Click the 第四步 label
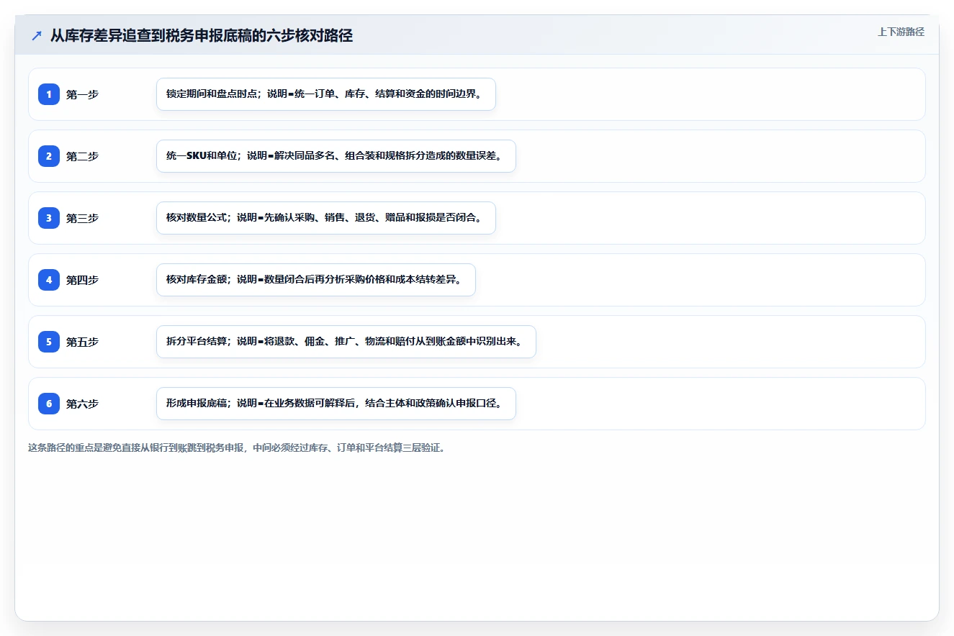The height and width of the screenshot is (636, 954). [x=82, y=280]
